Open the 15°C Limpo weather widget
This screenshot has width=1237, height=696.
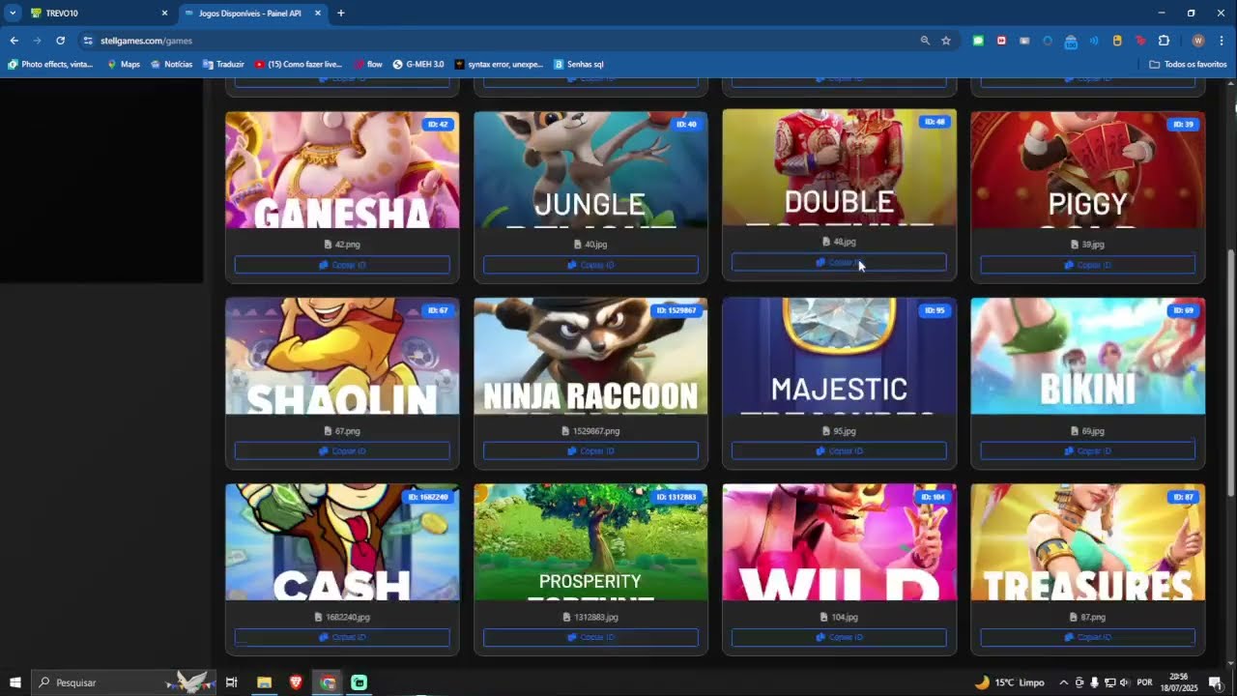(1009, 682)
